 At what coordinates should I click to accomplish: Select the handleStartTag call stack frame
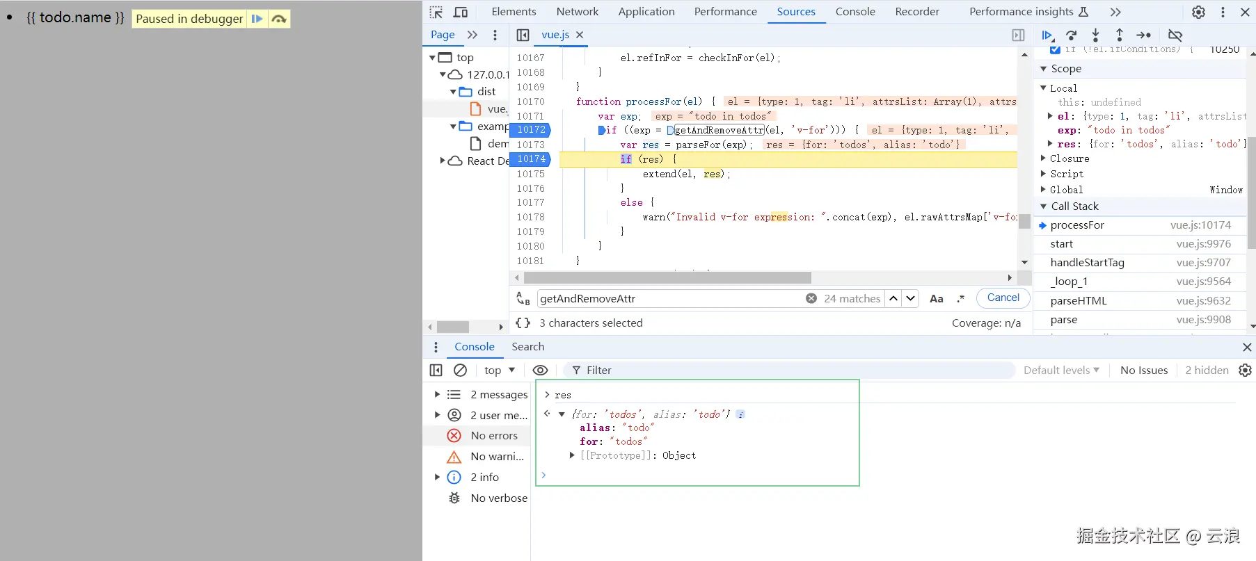click(1087, 263)
